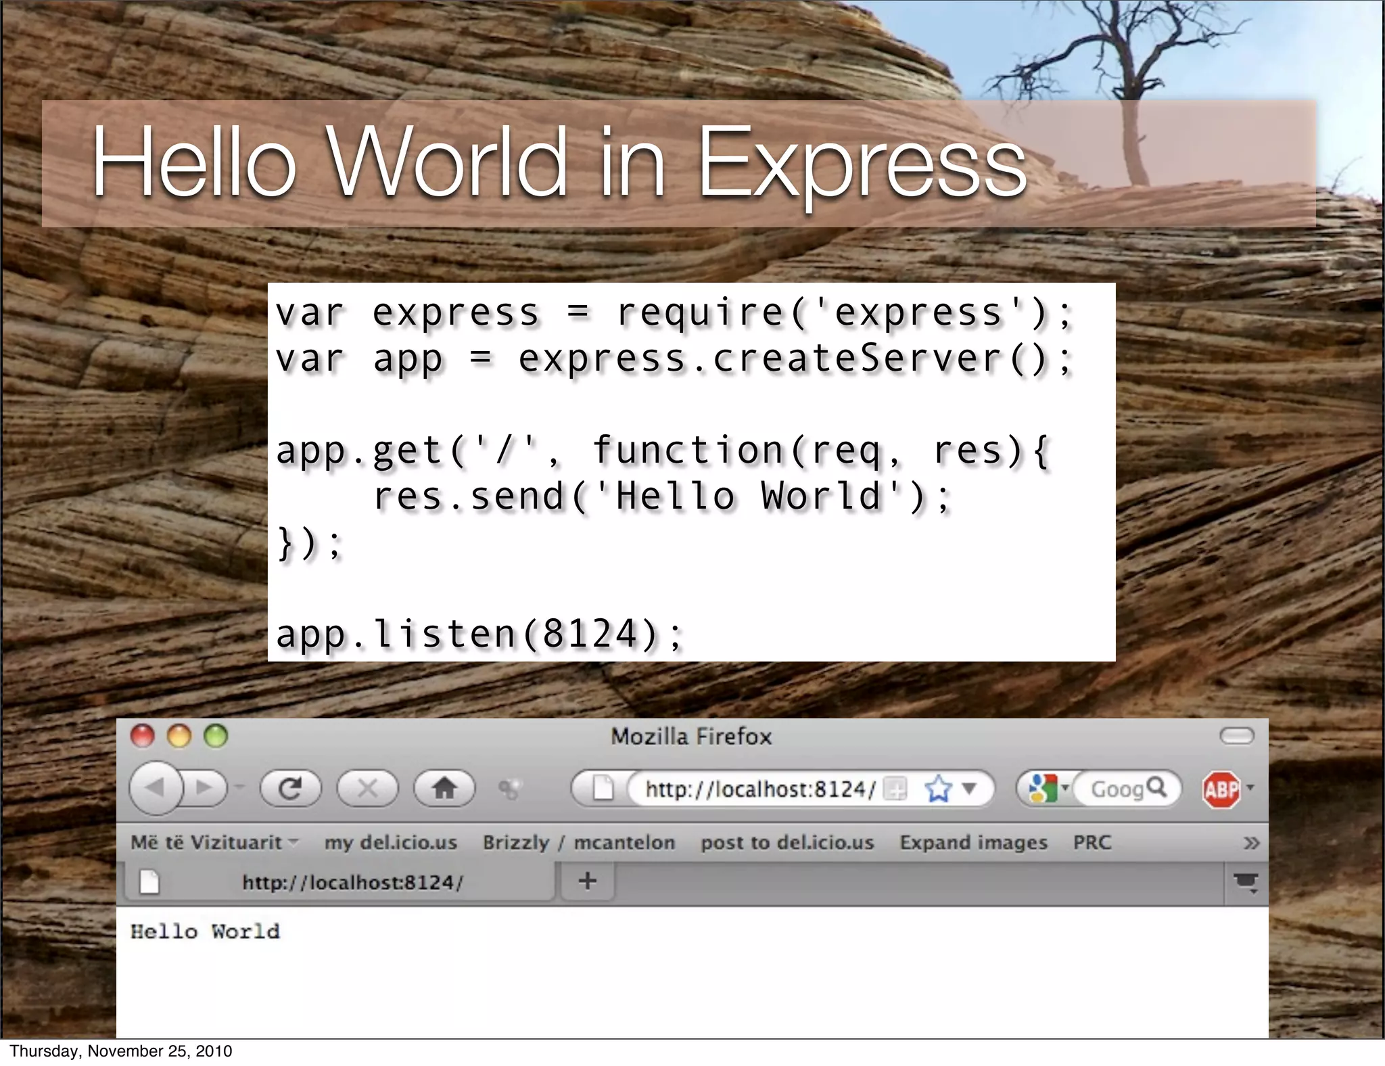Open the back/forward history dropdown arrow
The width and height of the screenshot is (1385, 1066).
pos(239,787)
